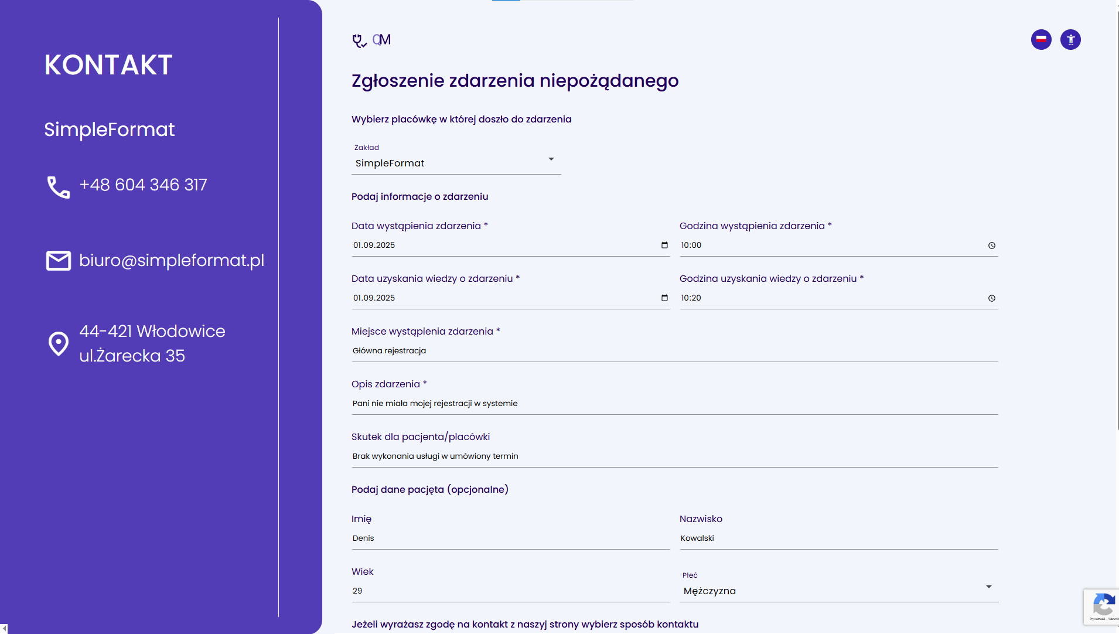Open calendar picker for Data wystąpienia zdarzenia
The height and width of the screenshot is (634, 1119).
tap(664, 245)
